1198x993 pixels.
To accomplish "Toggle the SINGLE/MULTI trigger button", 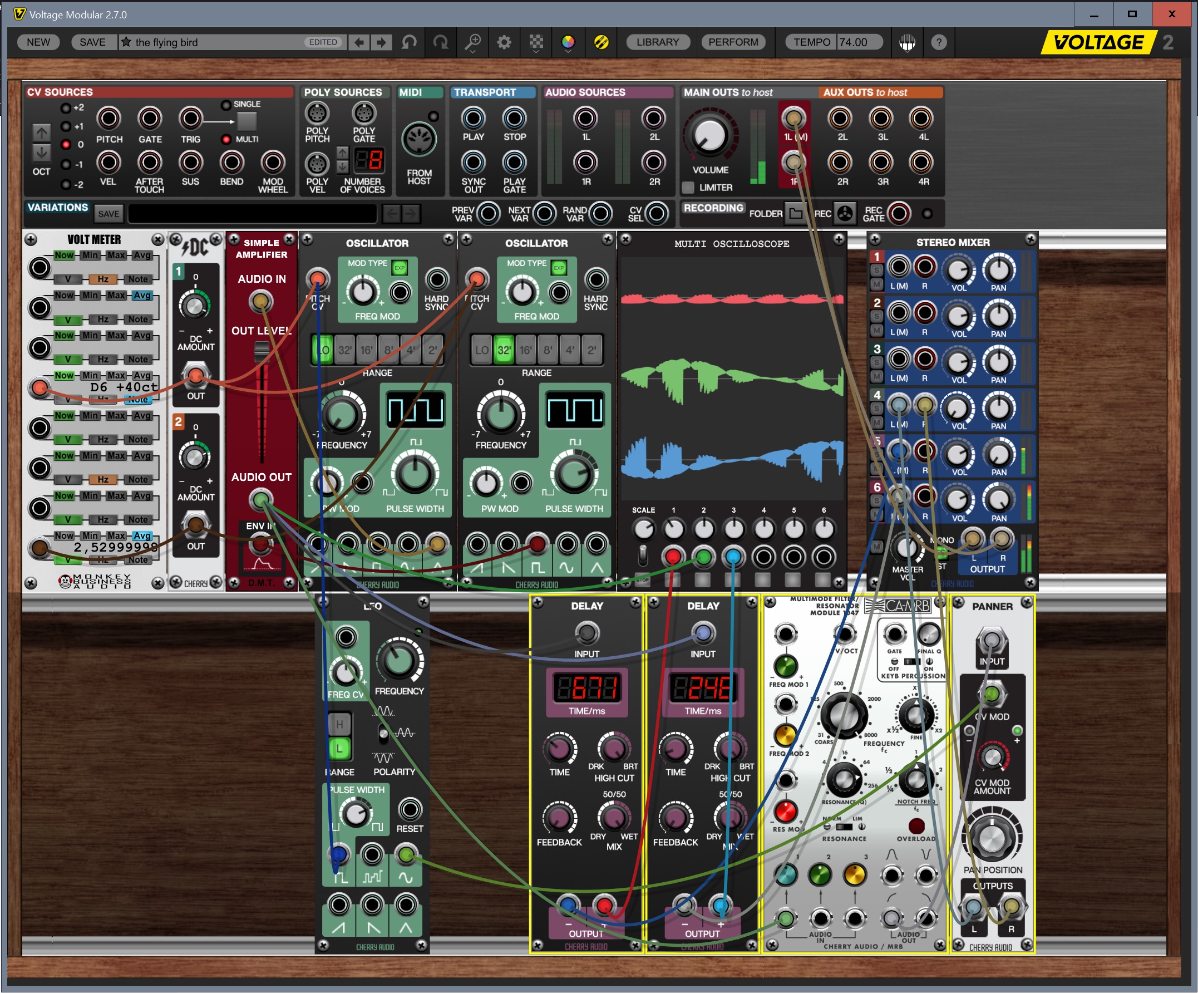I will pos(246,120).
